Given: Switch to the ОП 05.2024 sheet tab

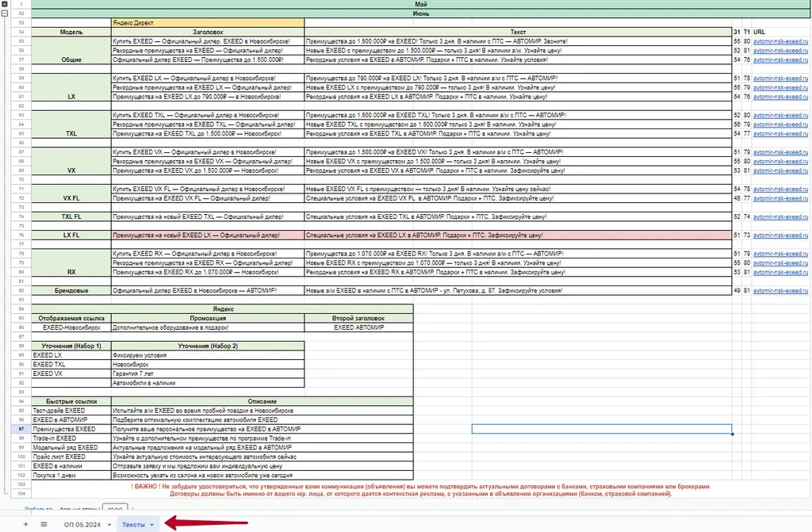Looking at the screenshot, I should tap(82, 524).
